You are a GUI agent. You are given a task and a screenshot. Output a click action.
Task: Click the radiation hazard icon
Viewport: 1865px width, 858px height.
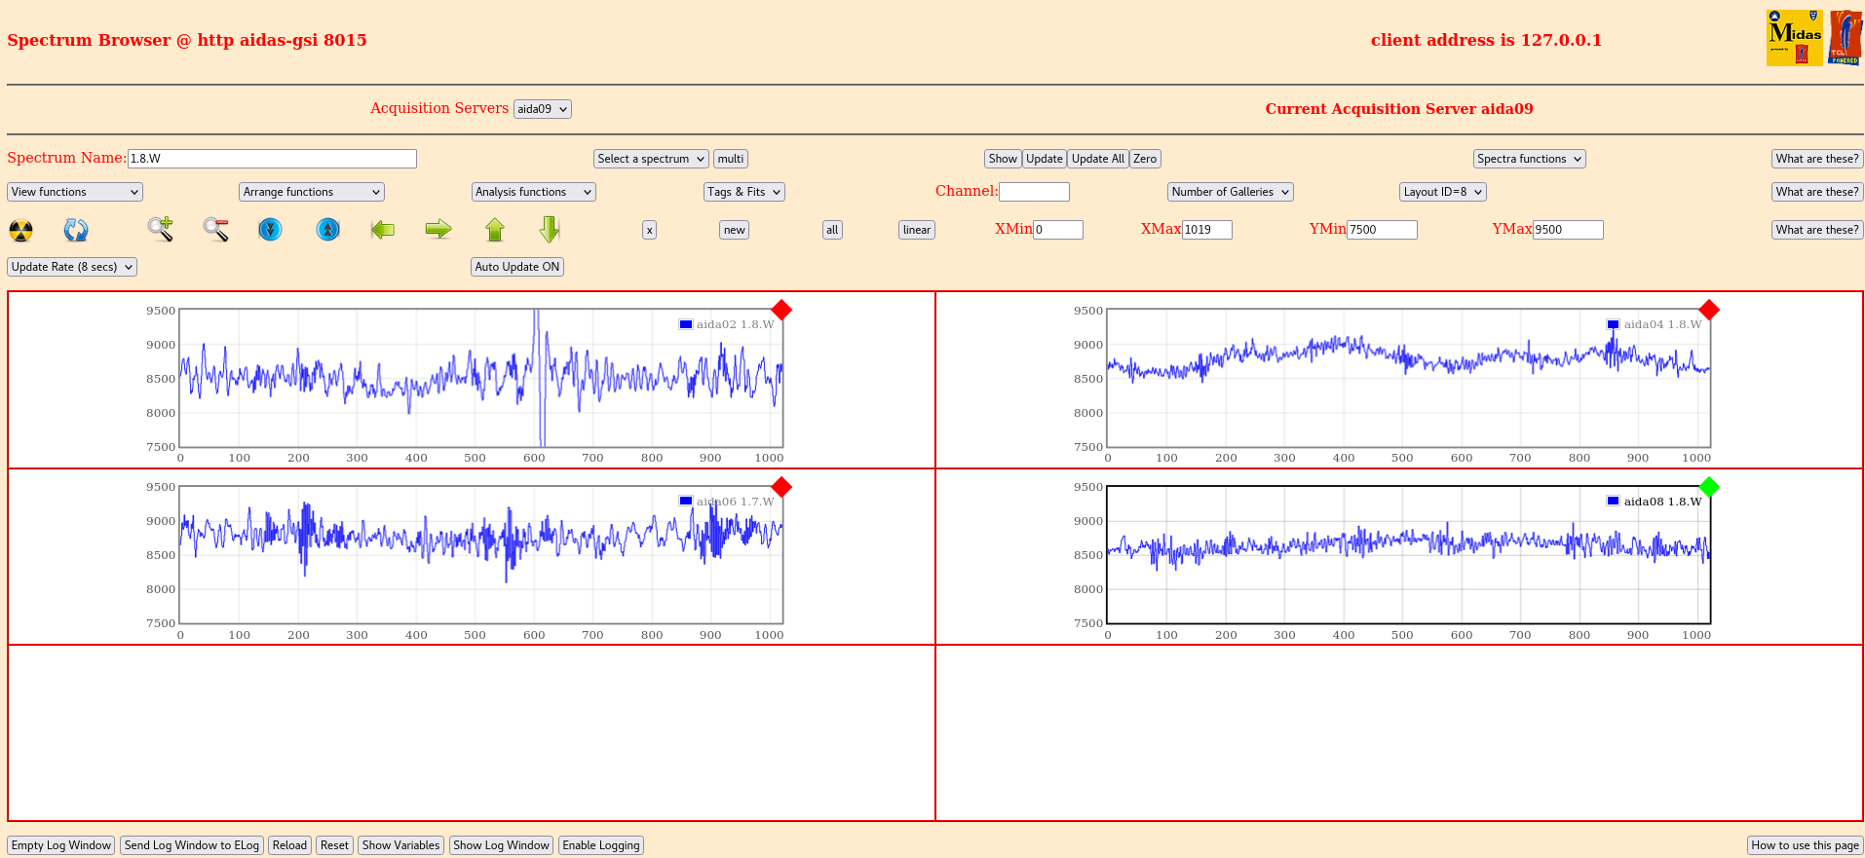20,230
